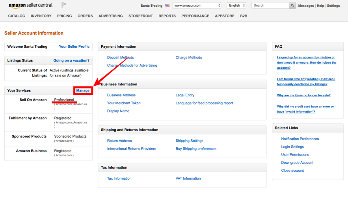
Task: Click Close account
Action: 292,171
